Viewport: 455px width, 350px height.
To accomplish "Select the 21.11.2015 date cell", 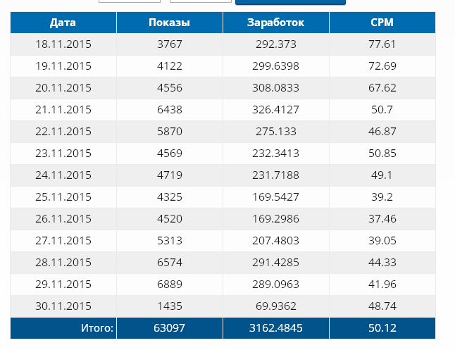I will [x=63, y=110].
